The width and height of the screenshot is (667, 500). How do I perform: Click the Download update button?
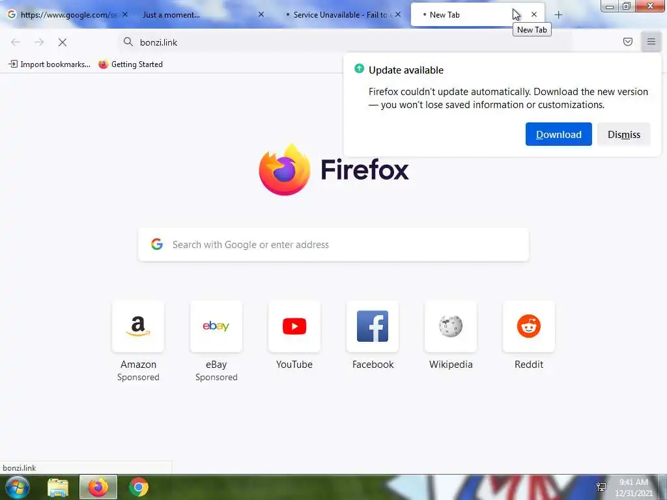point(558,134)
